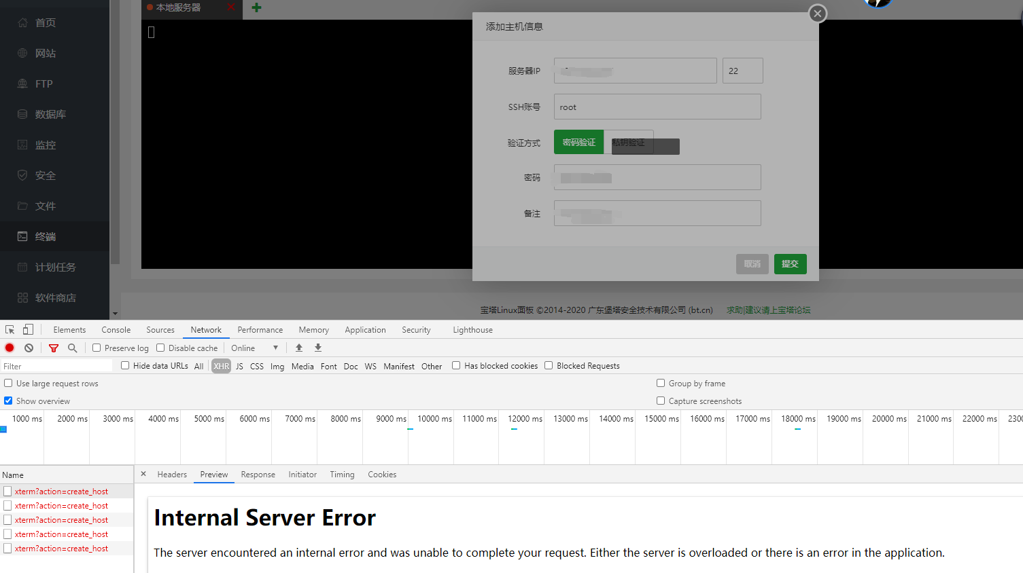Filter requests by WS type
This screenshot has height=573, width=1023.
pos(370,366)
